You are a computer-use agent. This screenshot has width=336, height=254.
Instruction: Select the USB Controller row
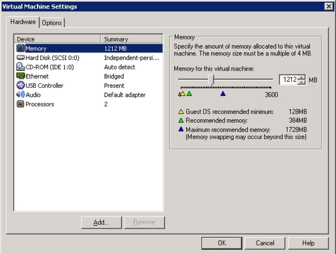pyautogui.click(x=89, y=85)
